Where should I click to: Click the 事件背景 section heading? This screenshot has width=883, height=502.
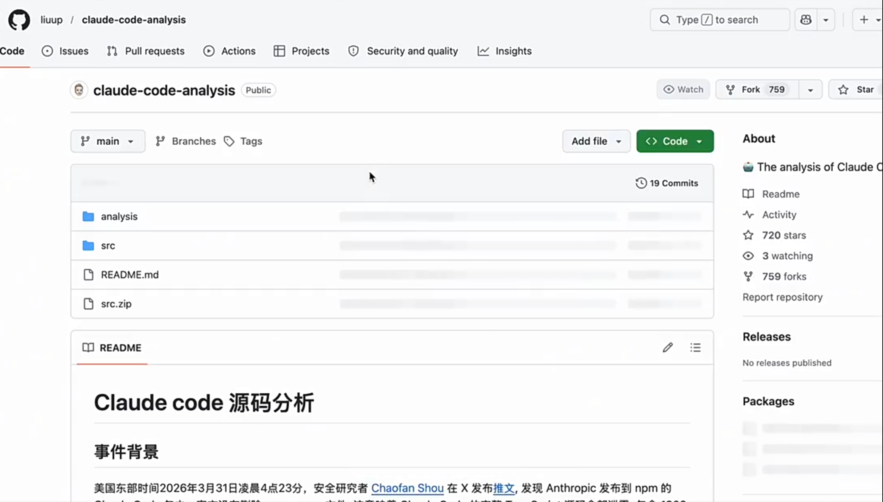point(127,452)
